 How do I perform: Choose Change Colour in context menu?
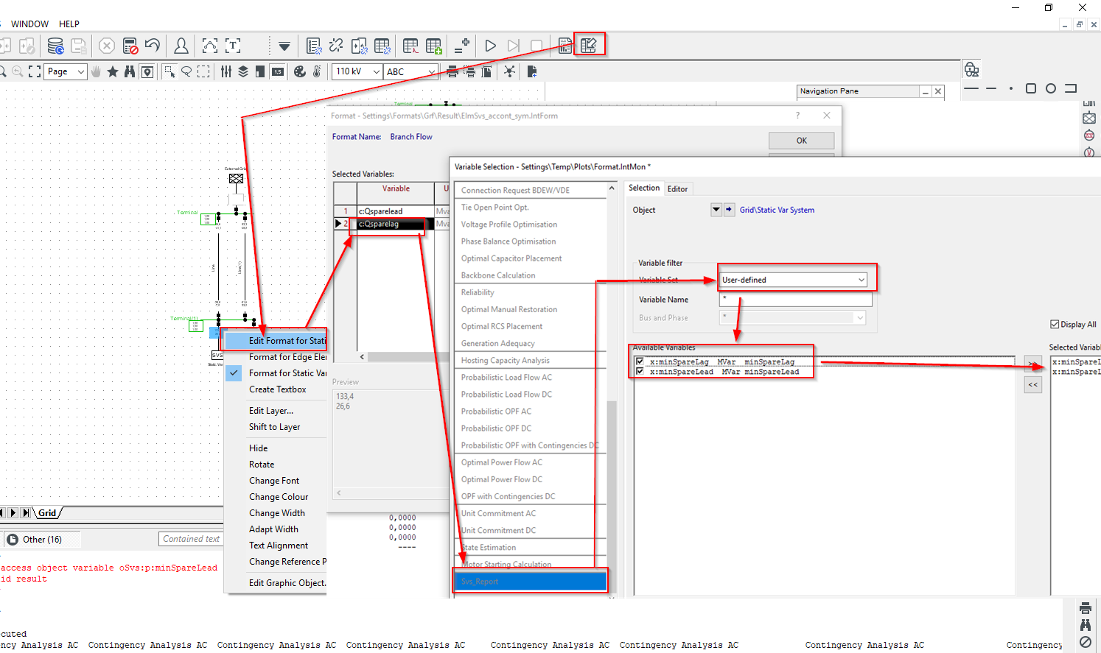pyautogui.click(x=279, y=497)
